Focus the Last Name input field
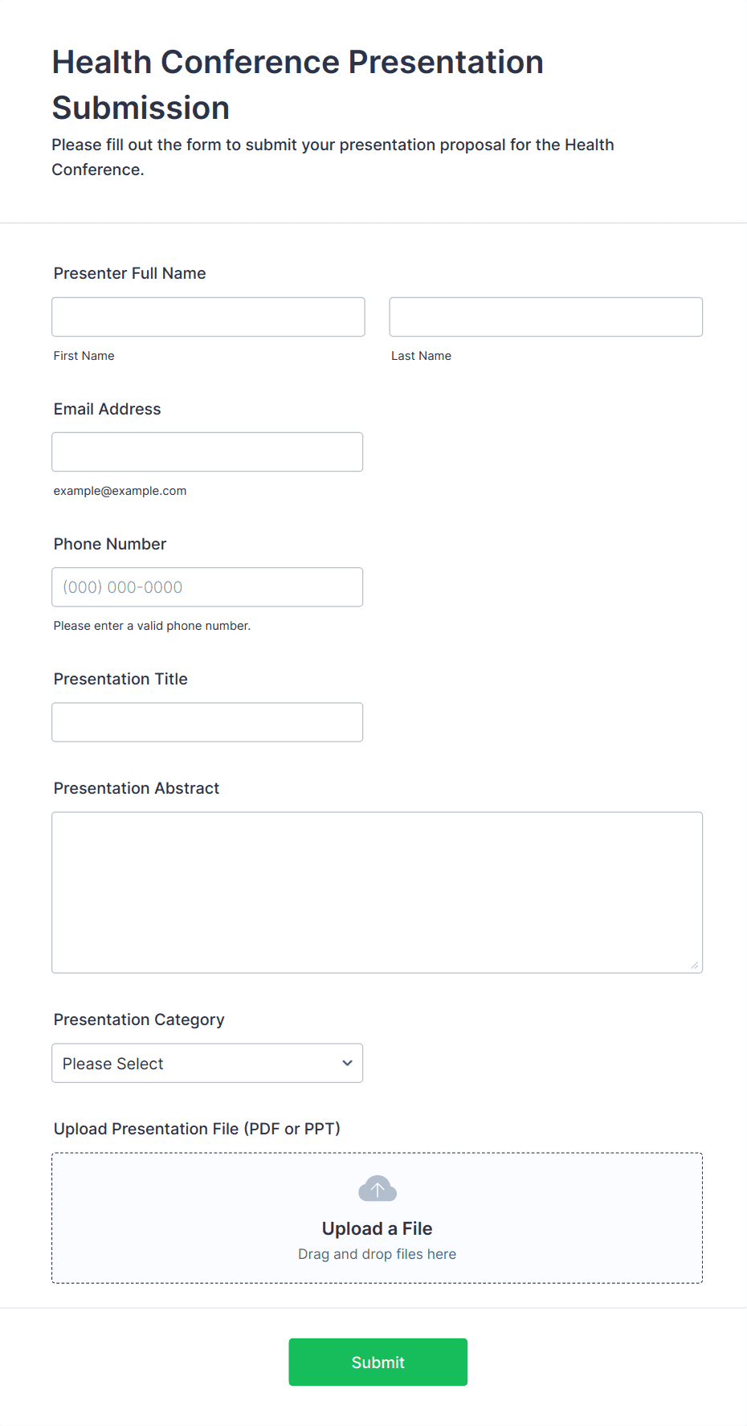 pos(545,317)
